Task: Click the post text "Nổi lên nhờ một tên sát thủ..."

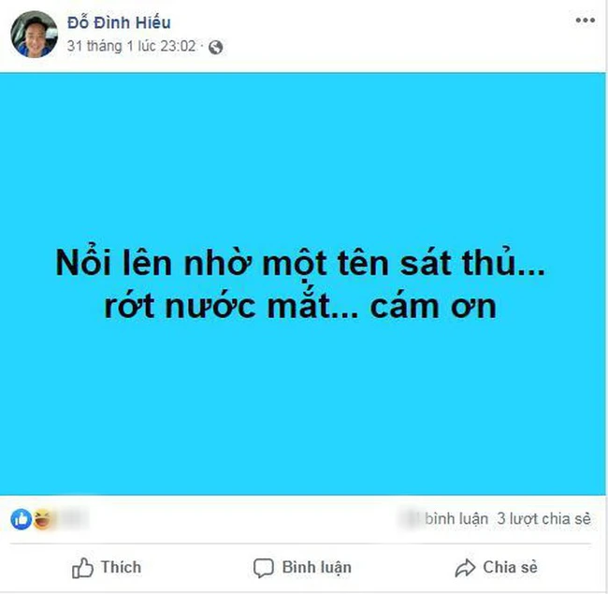Action: [303, 265]
